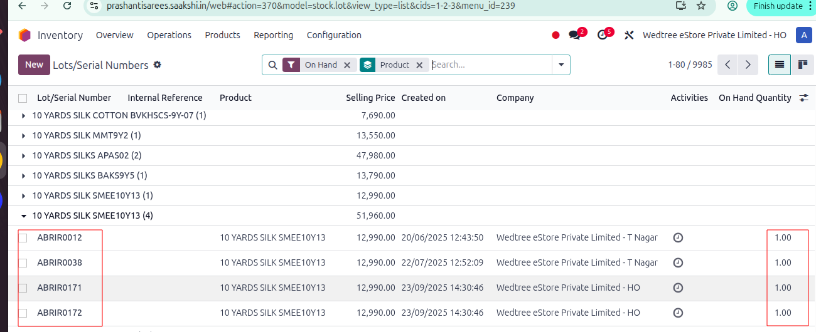Image resolution: width=816 pixels, height=332 pixels.
Task: Go to the next page of records
Action: [748, 65]
